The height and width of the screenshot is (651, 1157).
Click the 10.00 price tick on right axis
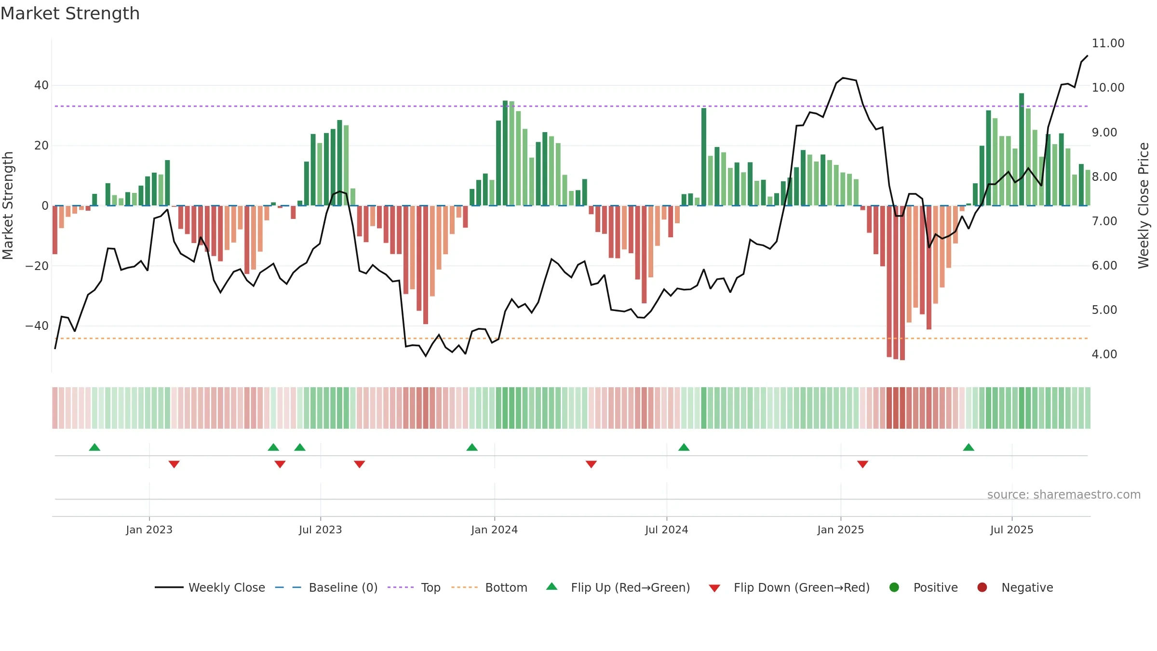tap(1108, 88)
